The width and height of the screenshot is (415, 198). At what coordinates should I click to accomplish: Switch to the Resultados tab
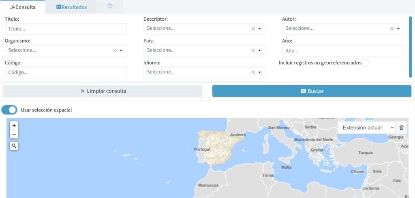tap(71, 7)
